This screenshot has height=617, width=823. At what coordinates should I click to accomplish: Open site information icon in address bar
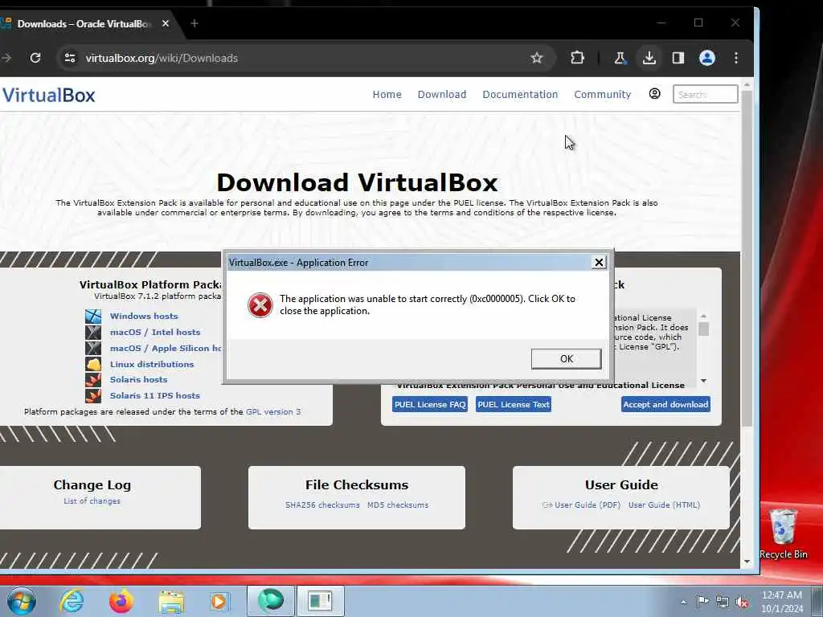[70, 58]
